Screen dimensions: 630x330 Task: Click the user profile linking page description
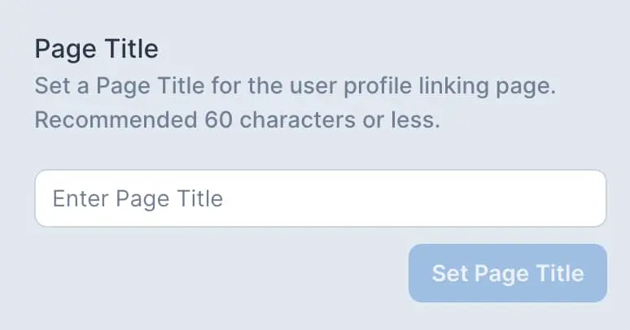295,86
